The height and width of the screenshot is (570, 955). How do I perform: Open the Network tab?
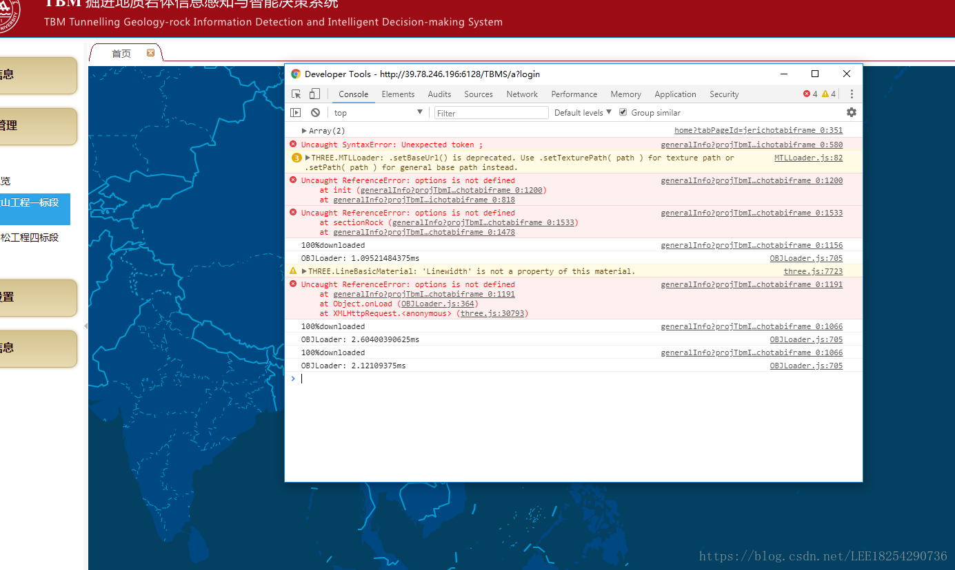pos(522,94)
